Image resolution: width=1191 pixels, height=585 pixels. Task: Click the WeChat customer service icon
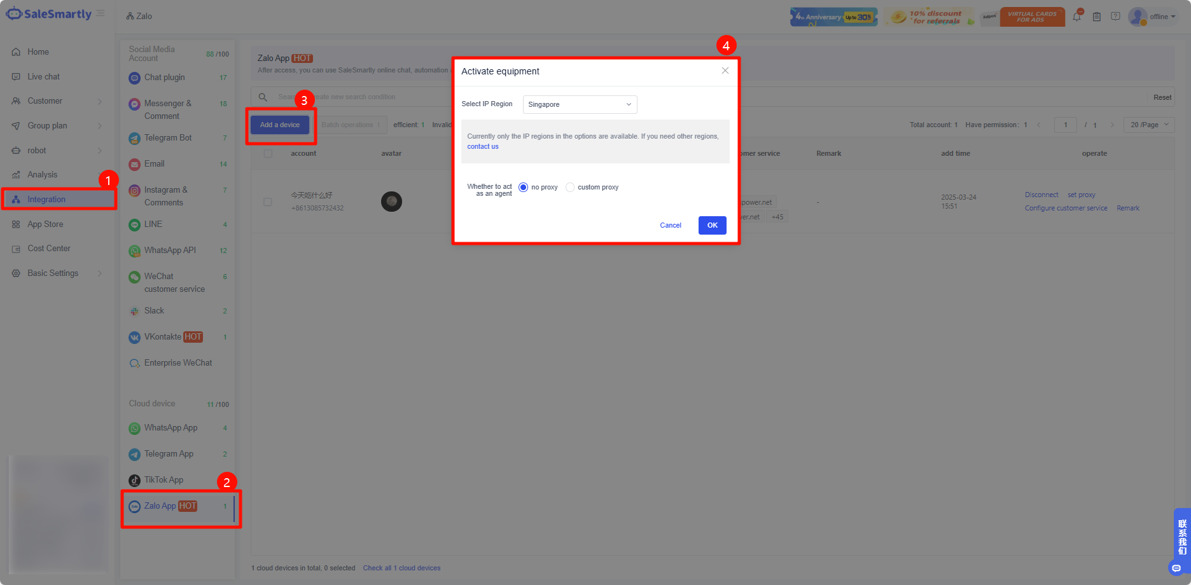tap(134, 277)
